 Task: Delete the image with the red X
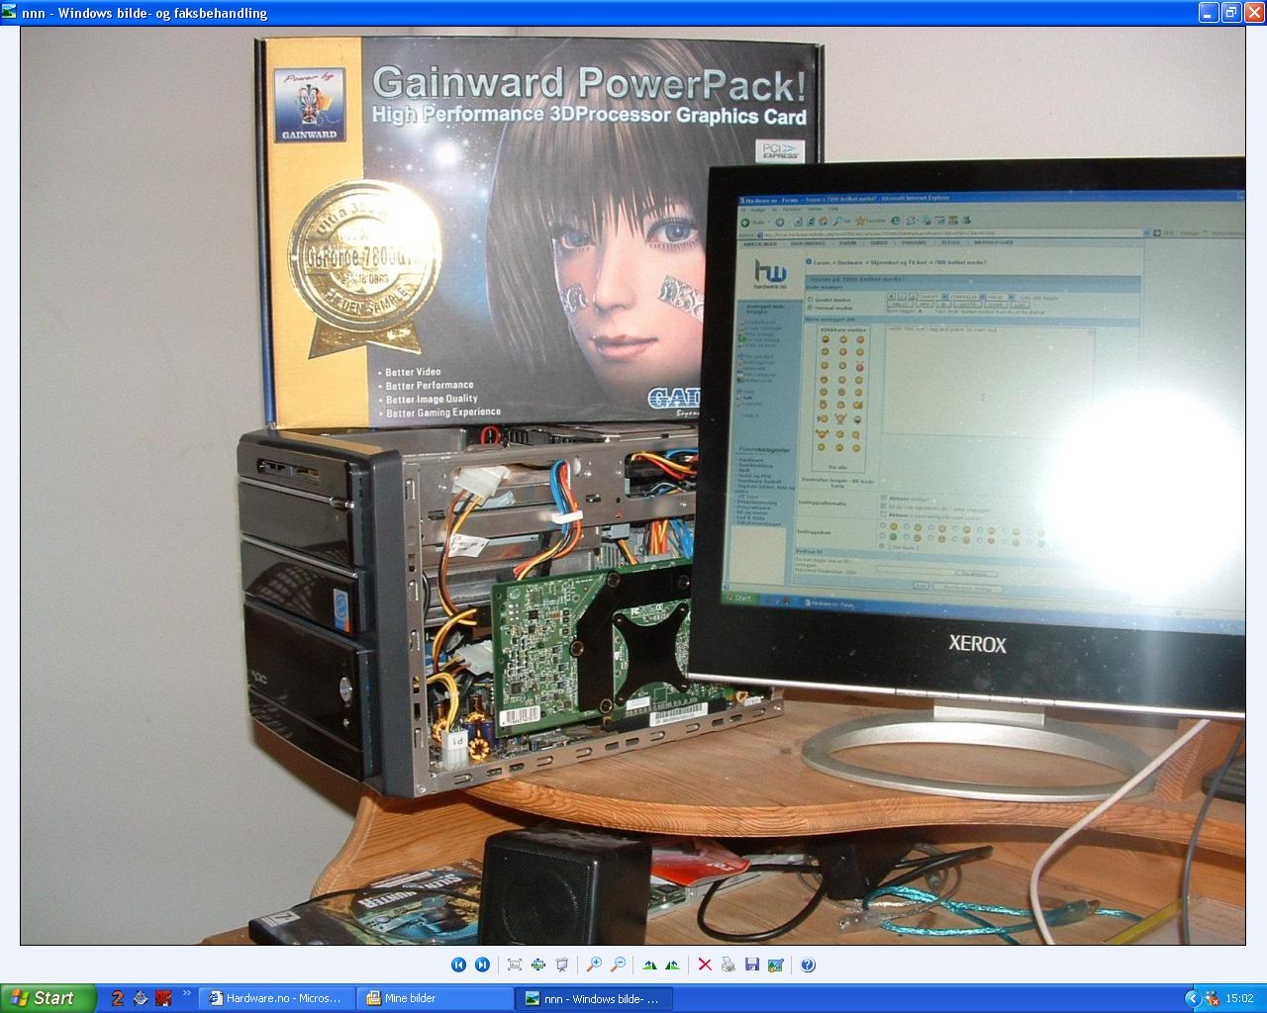point(705,965)
